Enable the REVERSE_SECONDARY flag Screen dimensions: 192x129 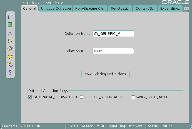coord(82,97)
